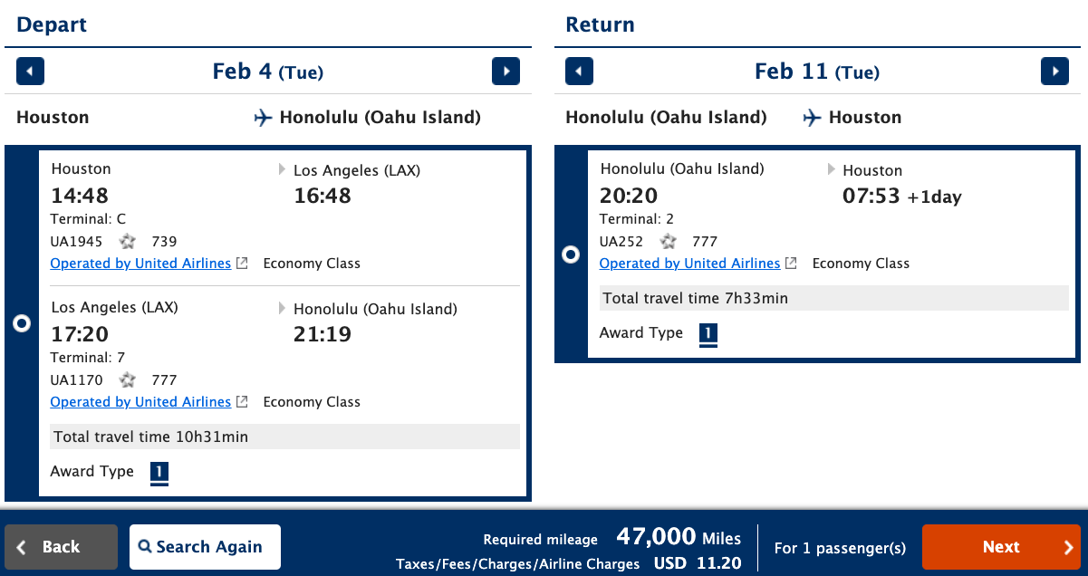
Task: Click the Feb 4 (Tue) departure date heading
Action: tap(267, 72)
